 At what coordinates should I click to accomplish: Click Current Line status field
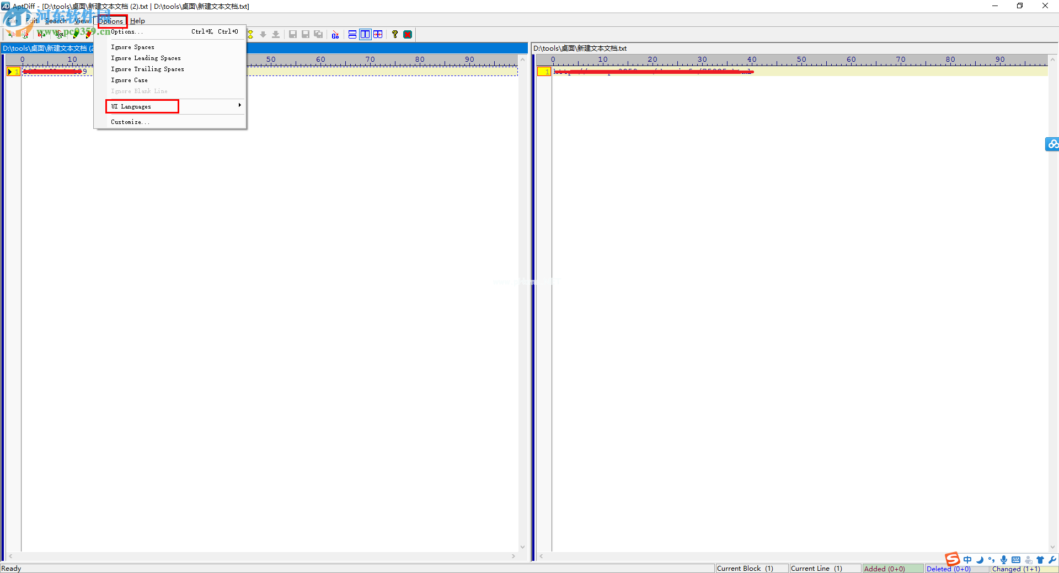[x=825, y=569]
